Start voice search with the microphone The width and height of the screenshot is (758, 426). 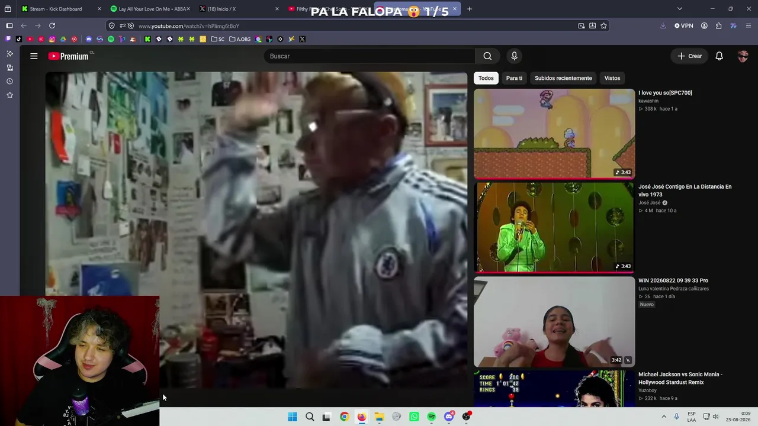(514, 56)
